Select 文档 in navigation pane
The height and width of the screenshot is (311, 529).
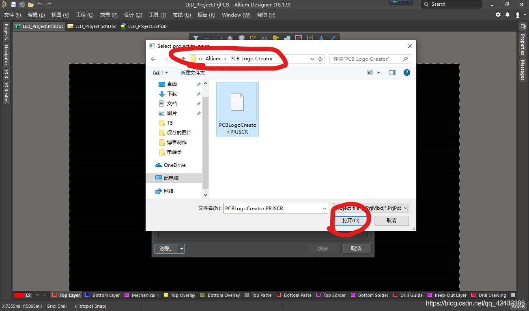pyautogui.click(x=172, y=103)
